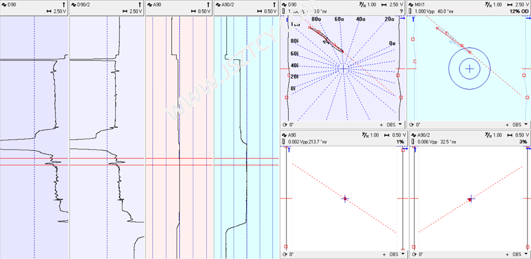This screenshot has height=259, width=531.
Task: Select the D90 strip chart channel label
Action: coord(12,4)
